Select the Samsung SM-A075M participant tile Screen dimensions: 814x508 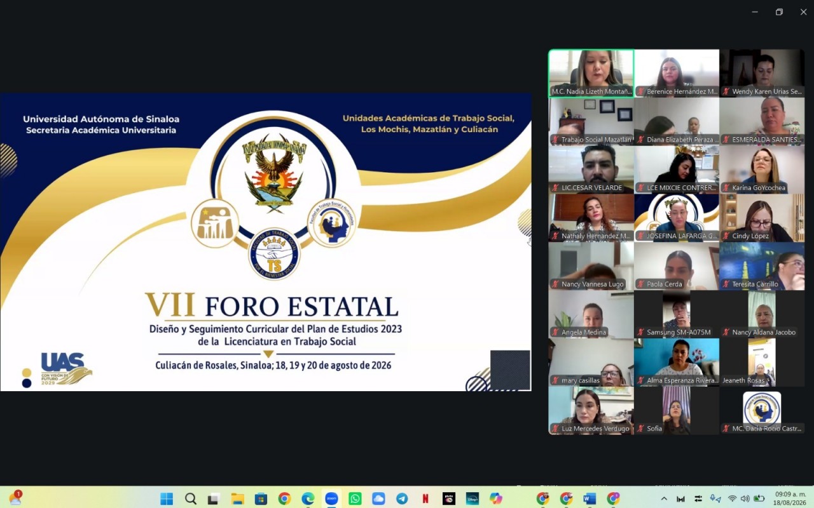[677, 314]
